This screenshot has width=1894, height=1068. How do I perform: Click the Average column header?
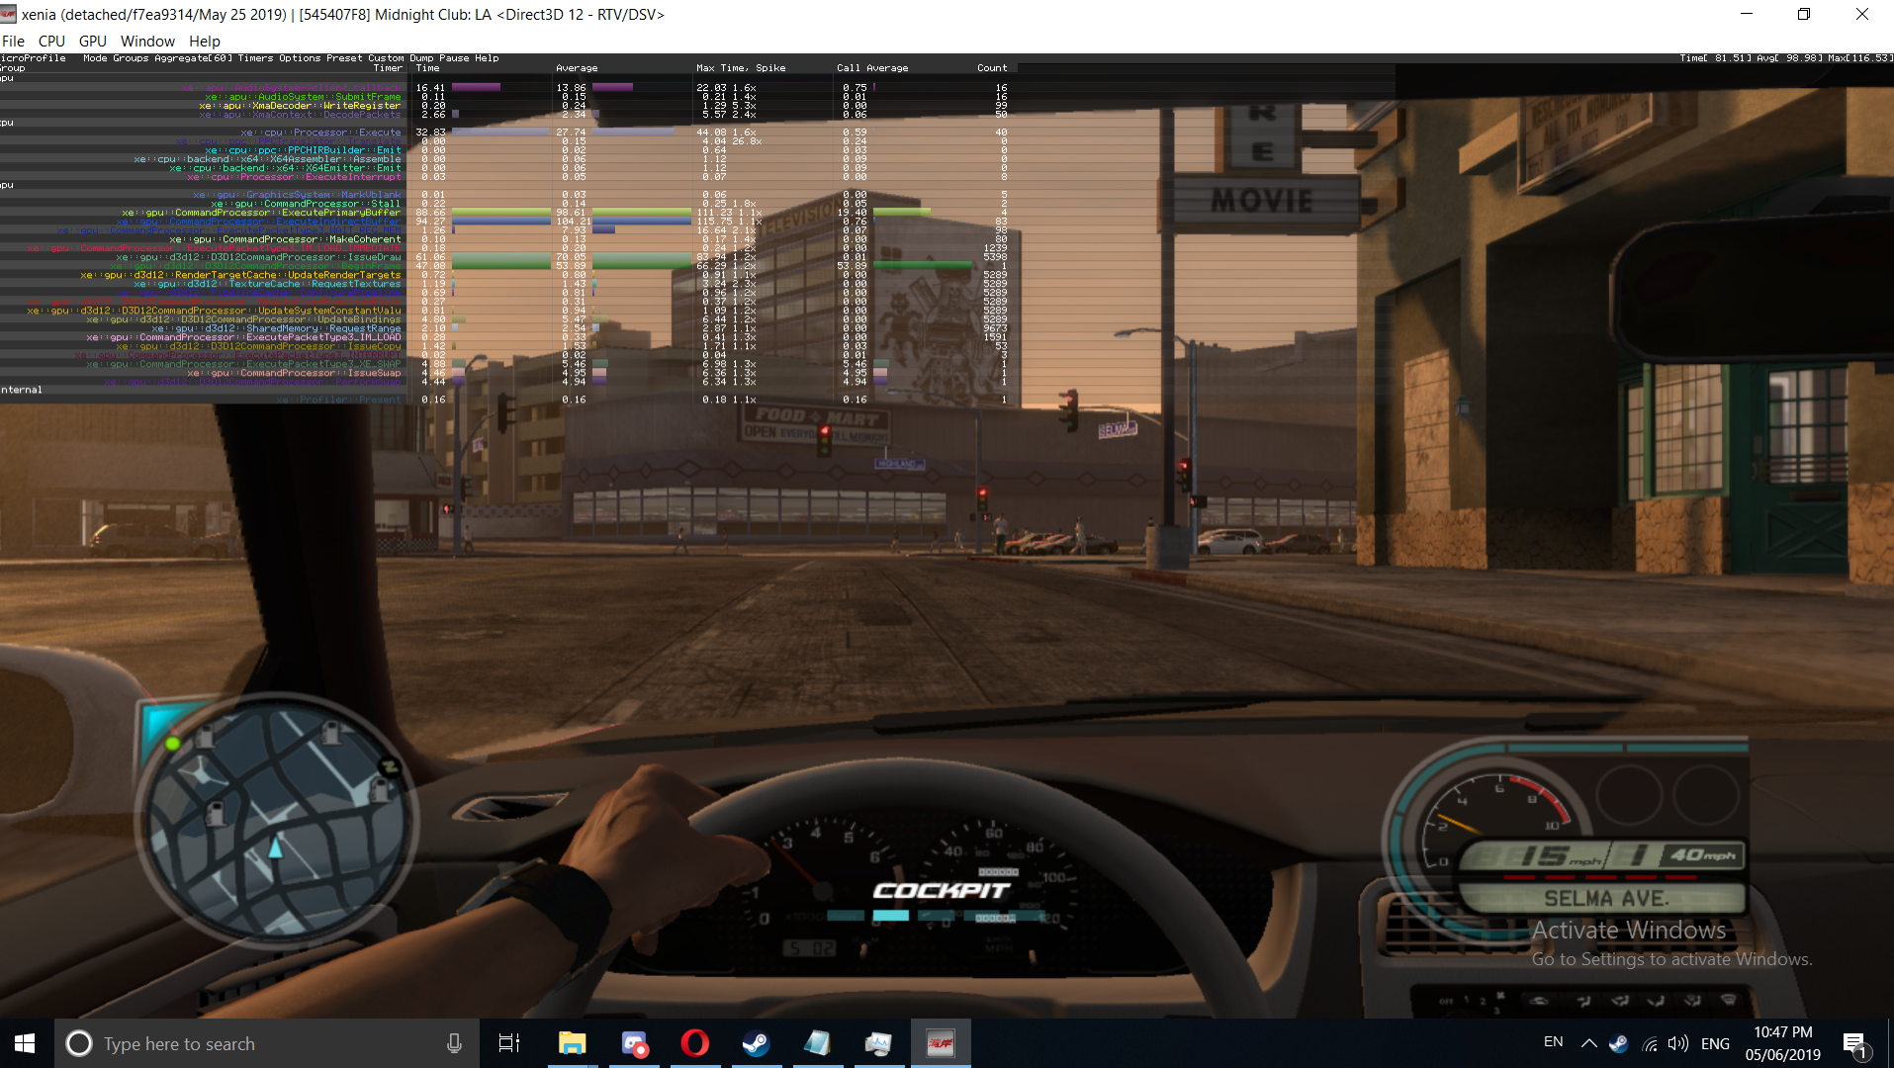[x=577, y=68]
